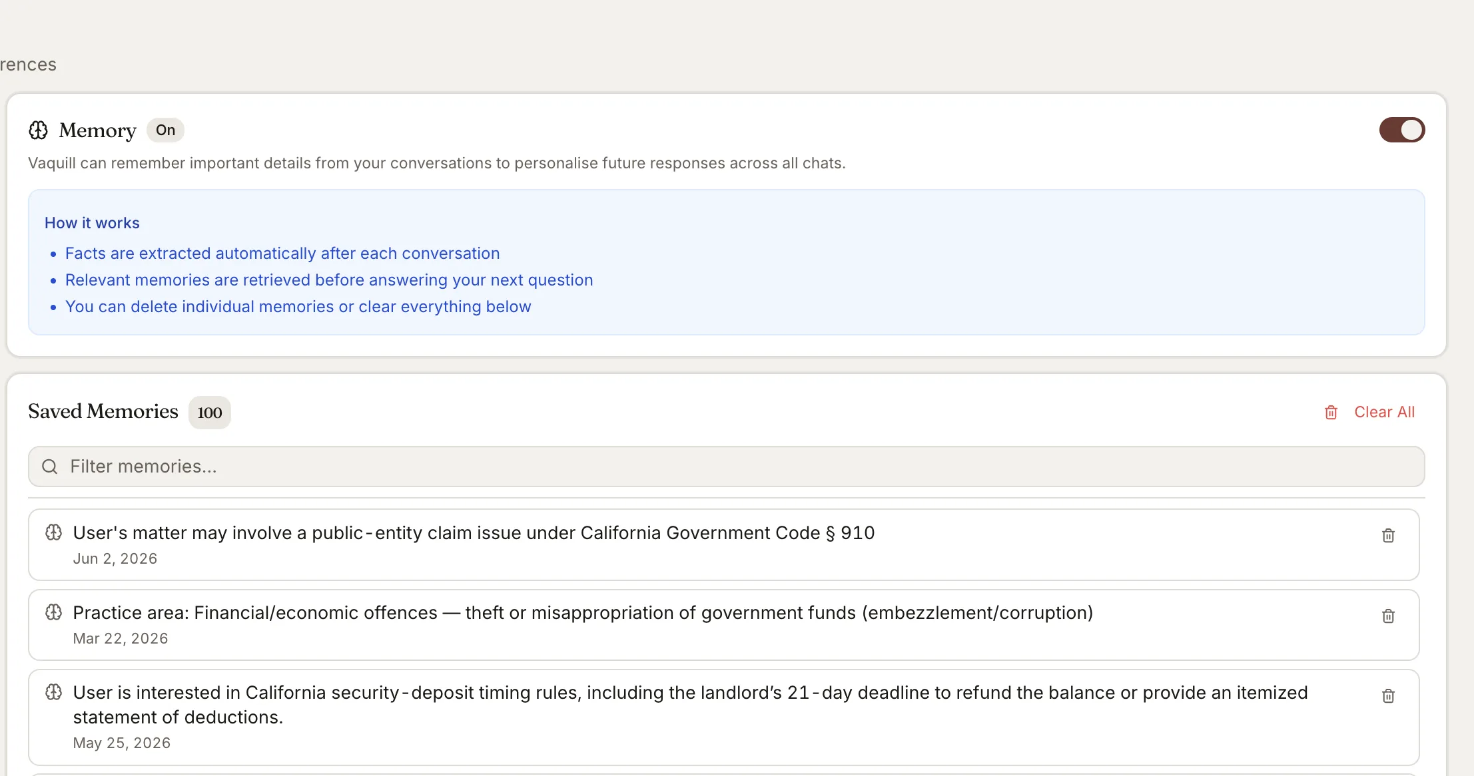Click the On status badge
Viewport: 1474px width, 776px height.
(x=165, y=130)
